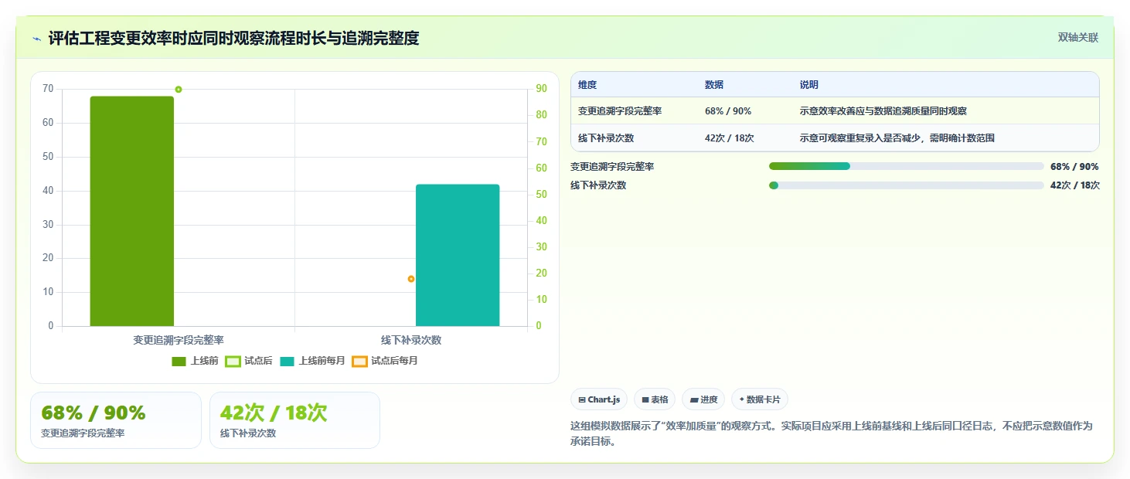Click the orange data point at 18

point(411,279)
